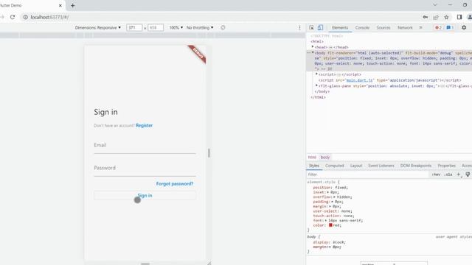Open the tab search chevron

434,5
